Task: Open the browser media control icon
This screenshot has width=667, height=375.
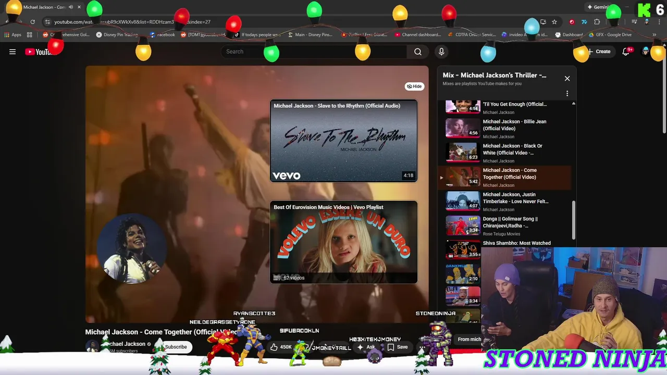Action: [634, 22]
